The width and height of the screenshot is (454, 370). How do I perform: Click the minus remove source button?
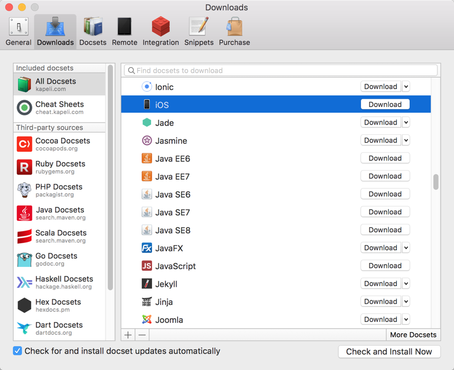click(x=142, y=335)
